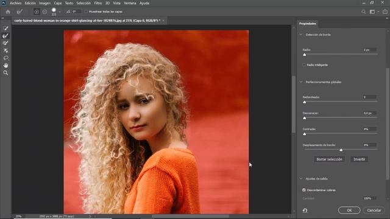Click the Properties panel vertical scrollbar
This screenshot has height=219, width=390.
pyautogui.click(x=387, y=123)
